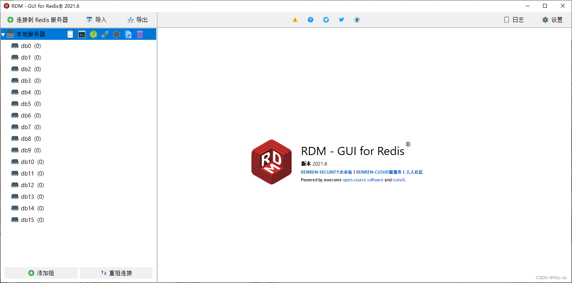The image size is (572, 283).
Task: Click the 添加组 button
Action: (41, 273)
